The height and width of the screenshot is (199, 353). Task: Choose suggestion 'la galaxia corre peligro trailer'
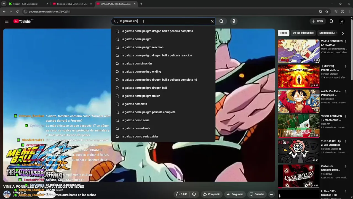(x=163, y=96)
